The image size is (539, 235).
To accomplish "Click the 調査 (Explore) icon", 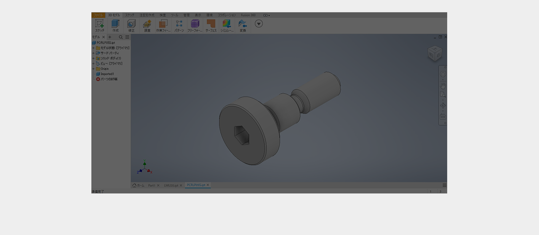I will [147, 25].
